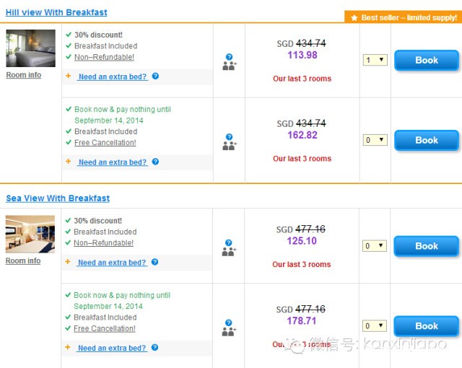Click the Sea View Free Cancellation! link
Screen dimensions: 462x368
click(x=105, y=328)
